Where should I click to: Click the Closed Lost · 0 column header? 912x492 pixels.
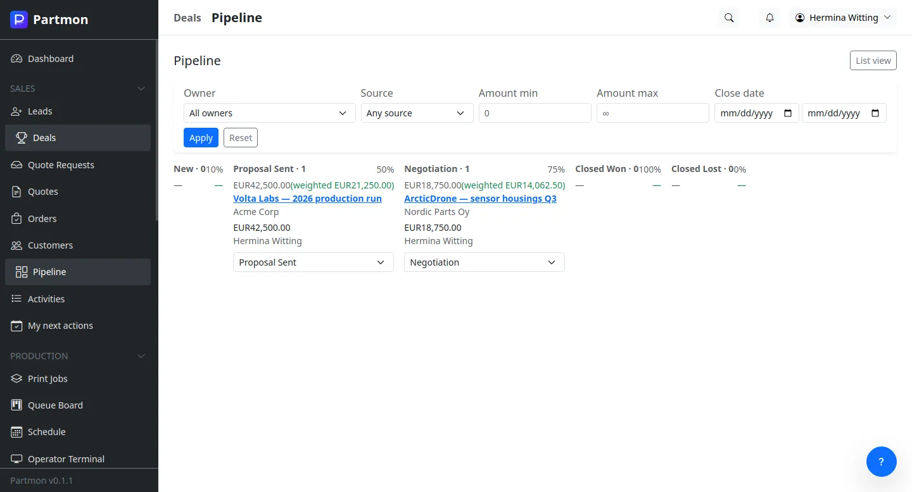pos(702,169)
